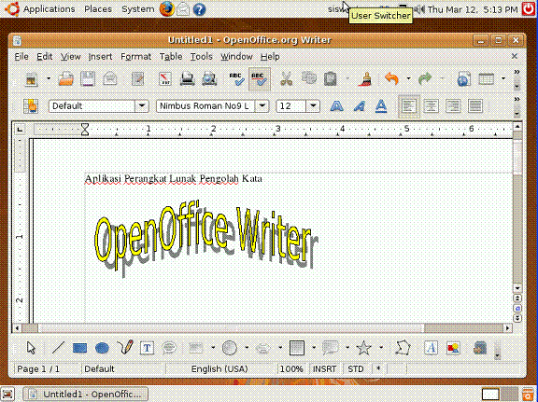538x402 pixels.
Task: Select the Ellipse drawing tool
Action: (x=102, y=348)
